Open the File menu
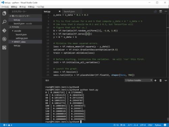This screenshot has width=169, height=127. pos(5,7)
